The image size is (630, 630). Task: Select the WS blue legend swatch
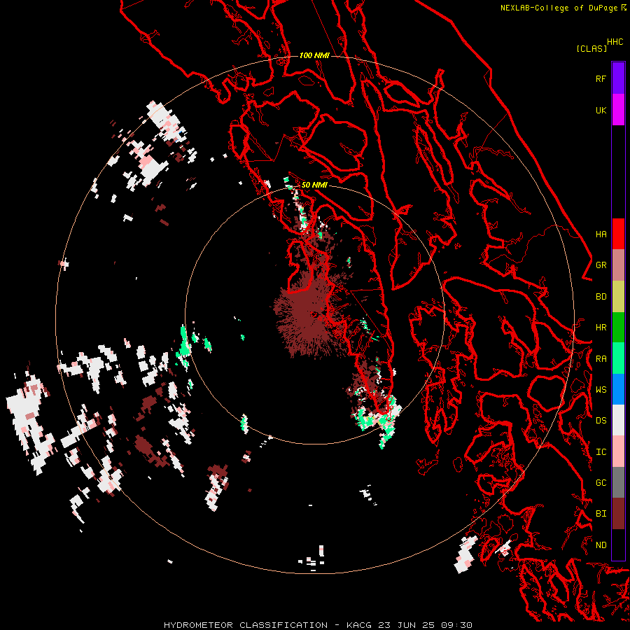[x=618, y=389]
